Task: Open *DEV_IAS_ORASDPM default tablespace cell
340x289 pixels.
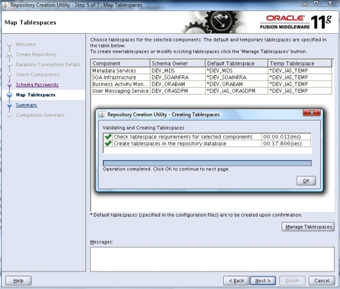Action: (236, 91)
